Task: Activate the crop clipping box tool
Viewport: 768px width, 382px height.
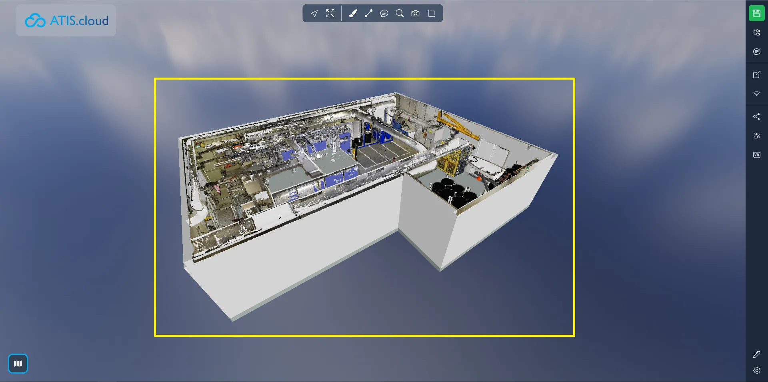Action: (431, 14)
